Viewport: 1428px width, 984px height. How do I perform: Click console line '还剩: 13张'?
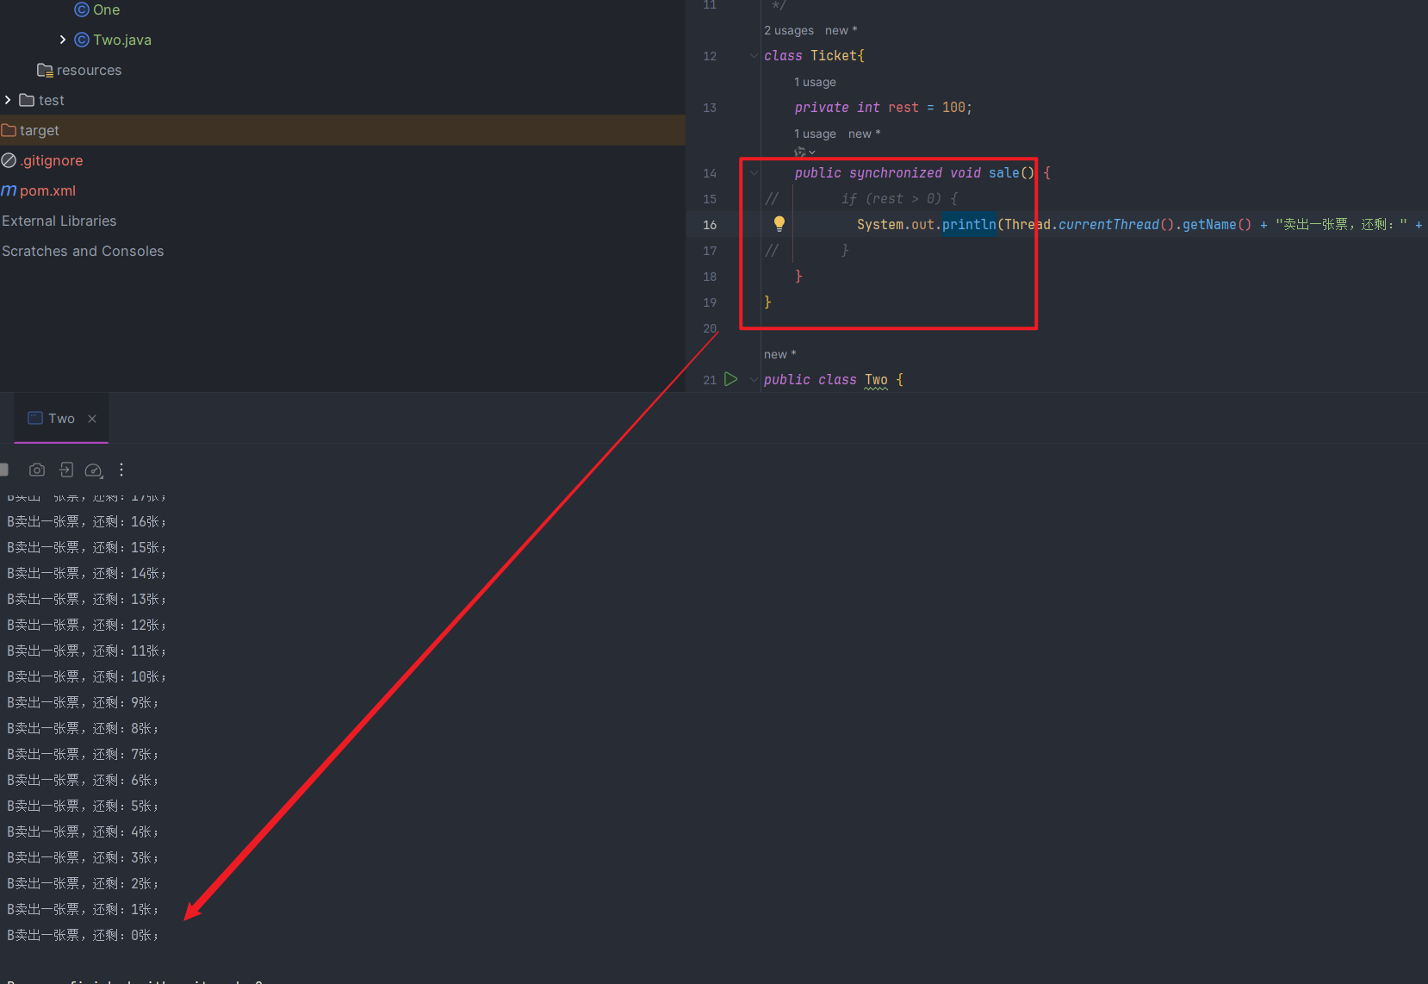[86, 599]
